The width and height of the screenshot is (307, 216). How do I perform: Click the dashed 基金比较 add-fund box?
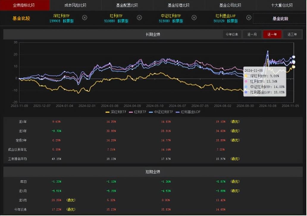click(x=280, y=19)
